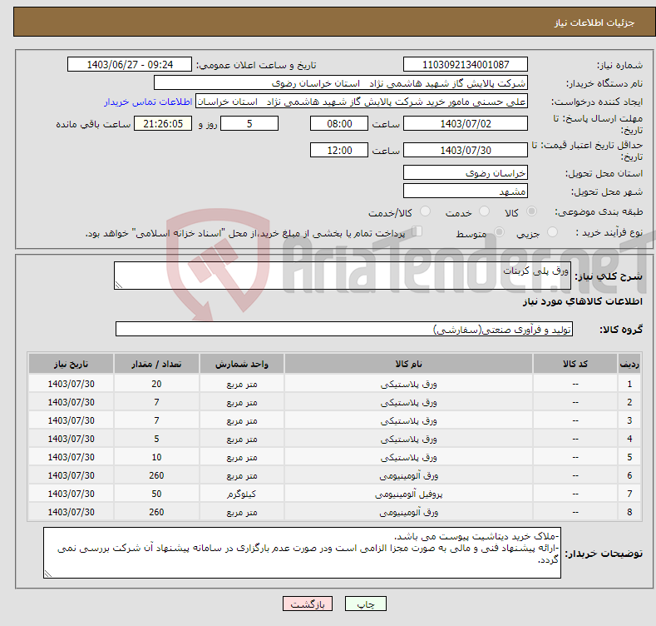Viewport: 656px width, 626px height.
Task: Select the خدمت radio button
Action: 484,211
